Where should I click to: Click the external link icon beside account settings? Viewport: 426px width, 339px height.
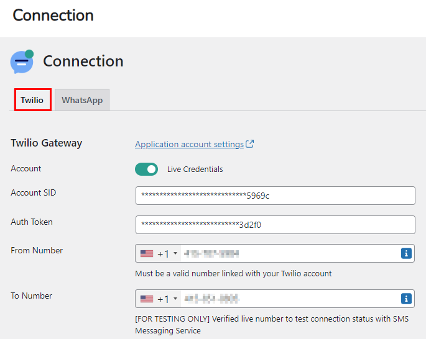249,144
